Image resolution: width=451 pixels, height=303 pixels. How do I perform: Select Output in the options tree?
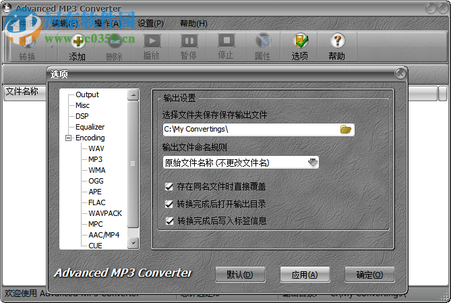pos(87,94)
